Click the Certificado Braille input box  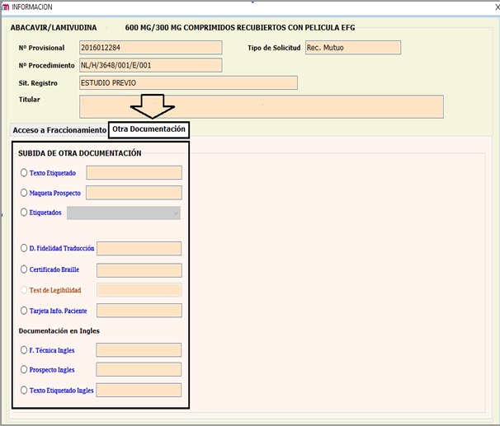139,269
